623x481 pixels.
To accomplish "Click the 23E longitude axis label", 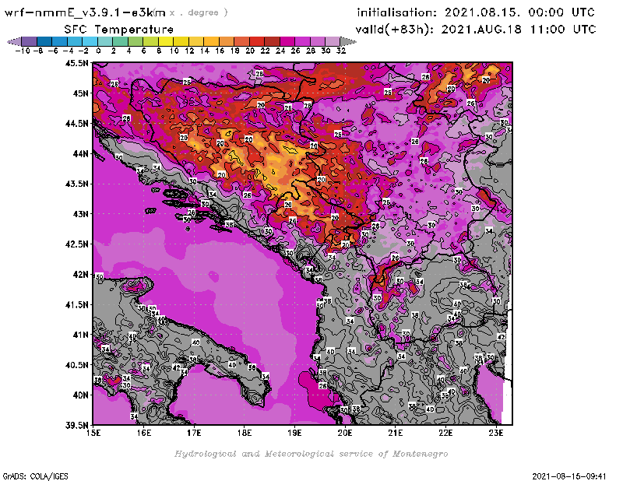I will point(496,433).
